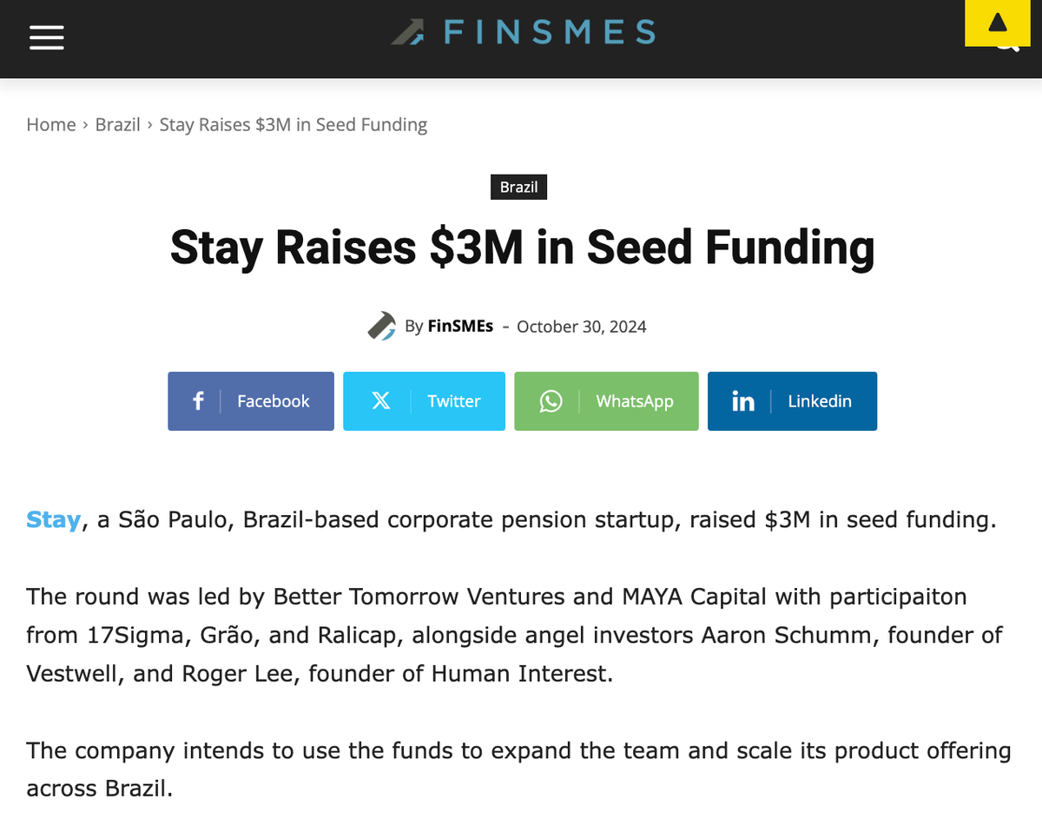
Task: Select the Facebook share icon
Action: tap(197, 400)
